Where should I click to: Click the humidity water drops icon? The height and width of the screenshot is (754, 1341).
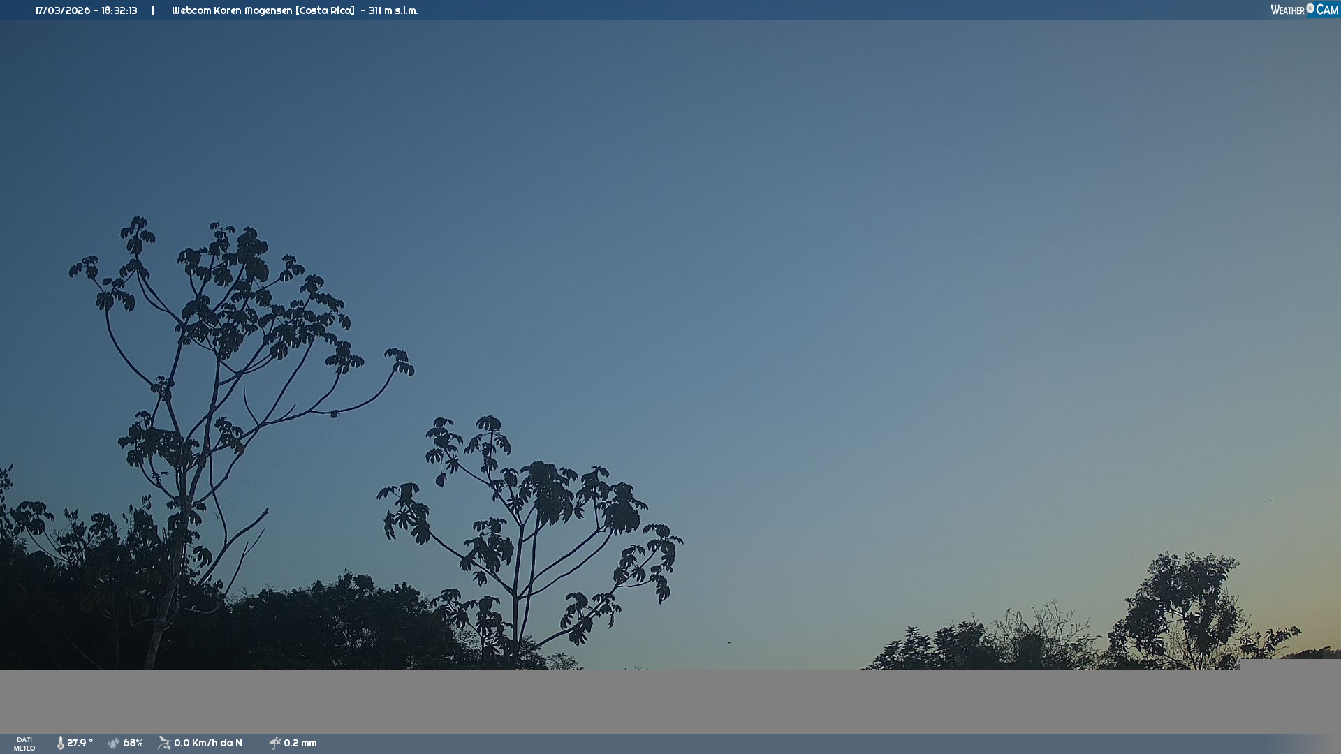click(x=114, y=743)
